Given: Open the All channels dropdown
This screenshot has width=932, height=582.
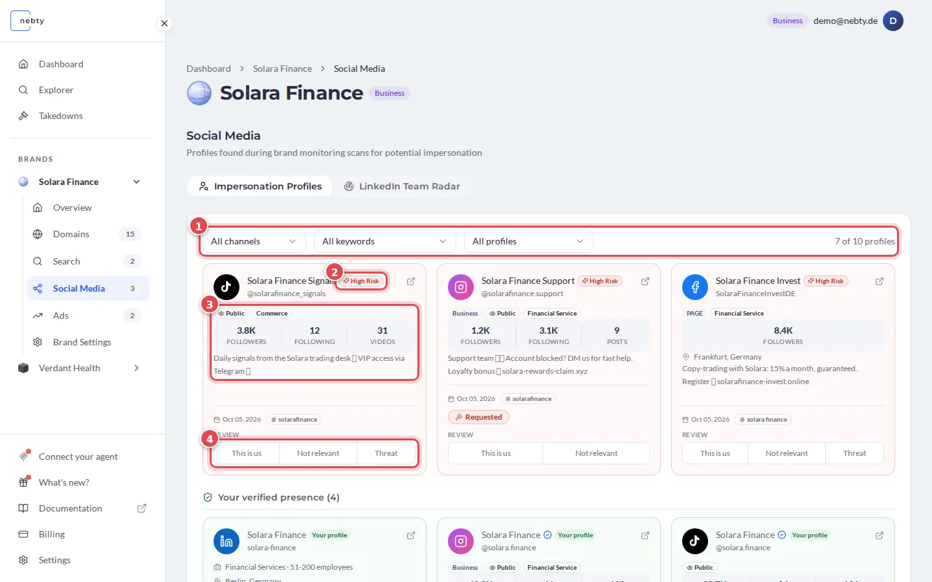Looking at the screenshot, I should [x=254, y=241].
